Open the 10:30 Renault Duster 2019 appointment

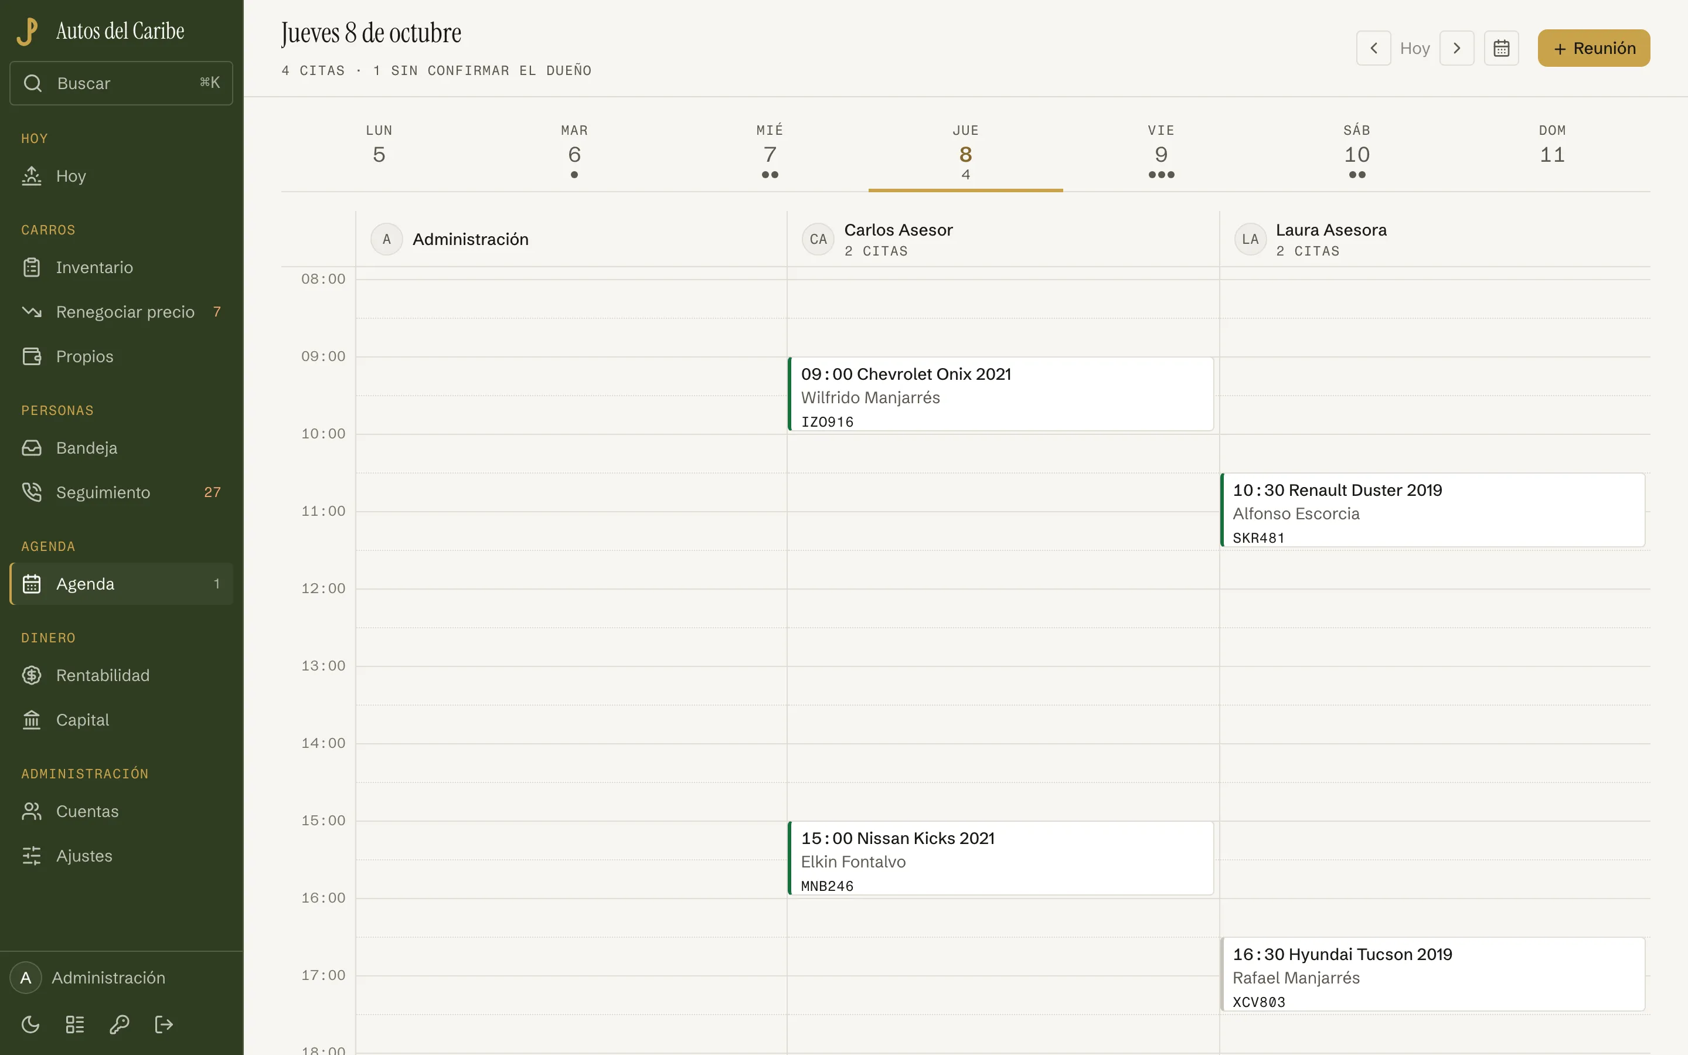pyautogui.click(x=1432, y=510)
